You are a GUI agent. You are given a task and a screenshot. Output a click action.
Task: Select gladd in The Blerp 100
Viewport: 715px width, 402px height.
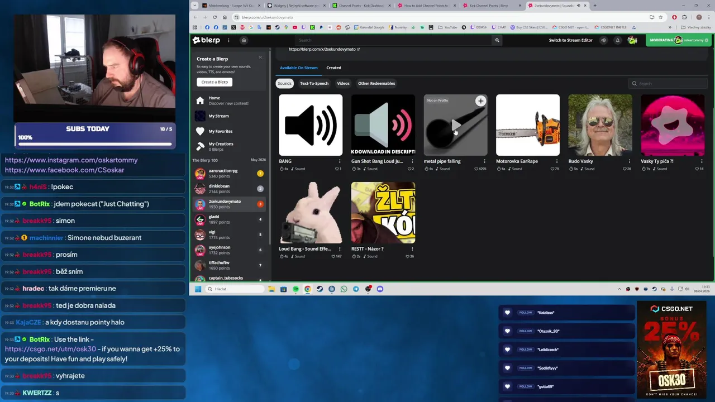(228, 219)
